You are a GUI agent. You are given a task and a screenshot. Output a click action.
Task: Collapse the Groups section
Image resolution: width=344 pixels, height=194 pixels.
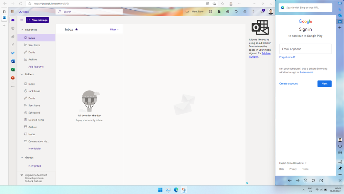click(22, 158)
